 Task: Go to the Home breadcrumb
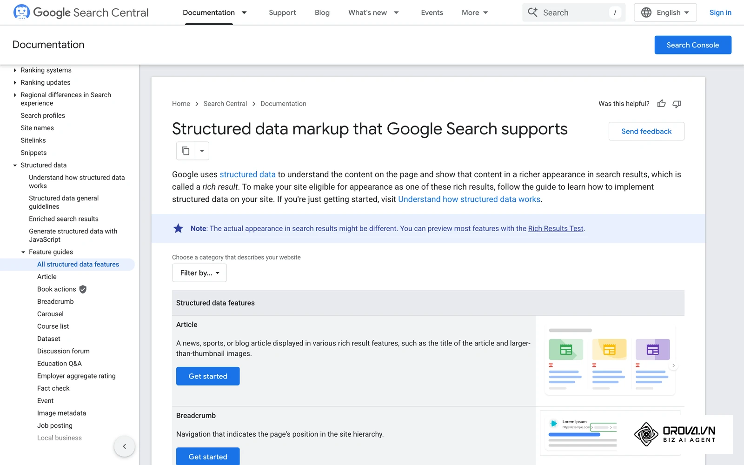[x=181, y=104]
